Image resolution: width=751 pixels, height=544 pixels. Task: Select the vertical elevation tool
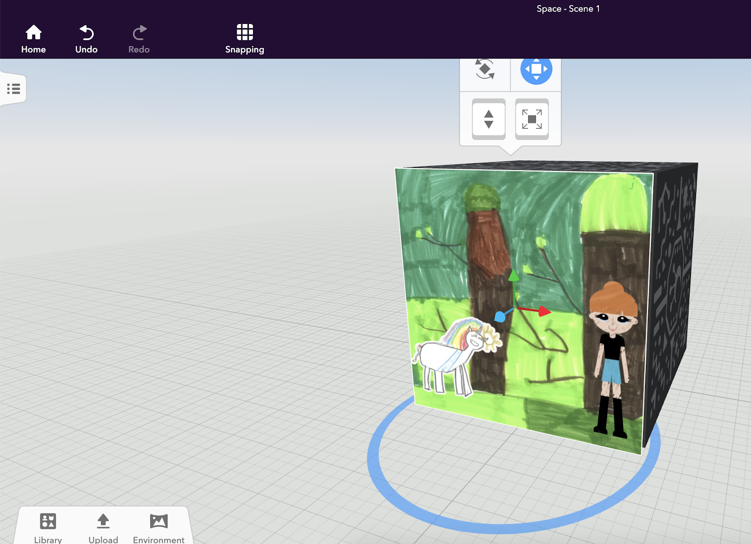(488, 120)
